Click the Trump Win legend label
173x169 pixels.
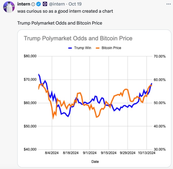[83, 48]
